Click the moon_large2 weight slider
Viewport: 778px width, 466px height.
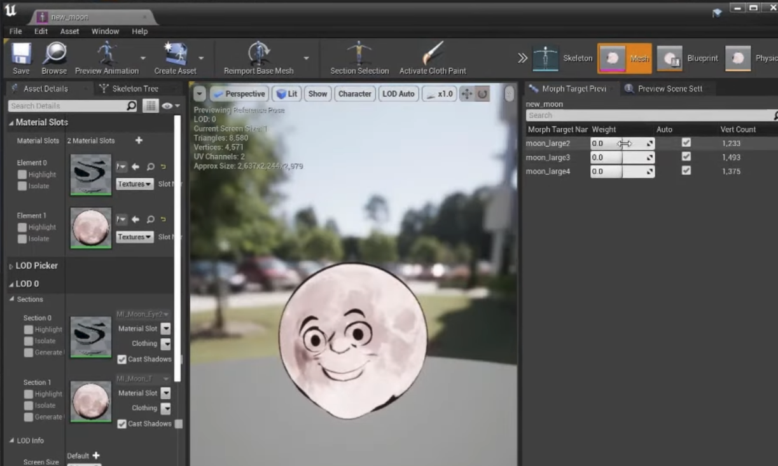coord(622,144)
